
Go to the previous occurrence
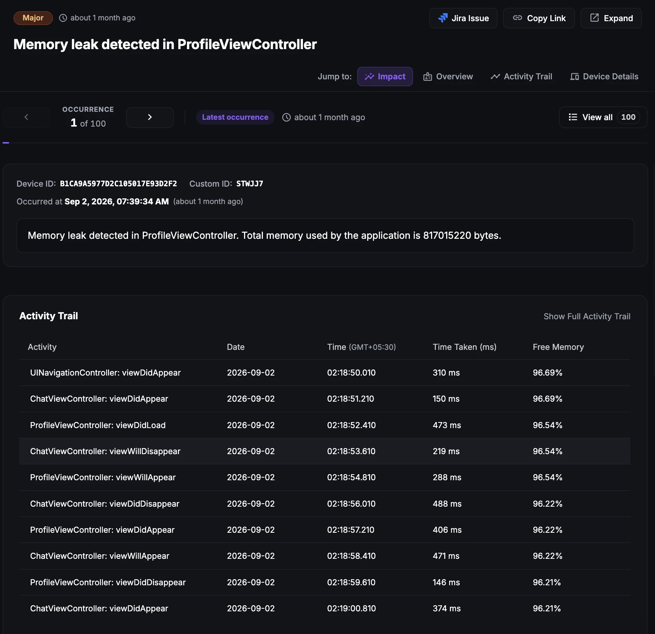click(x=26, y=117)
